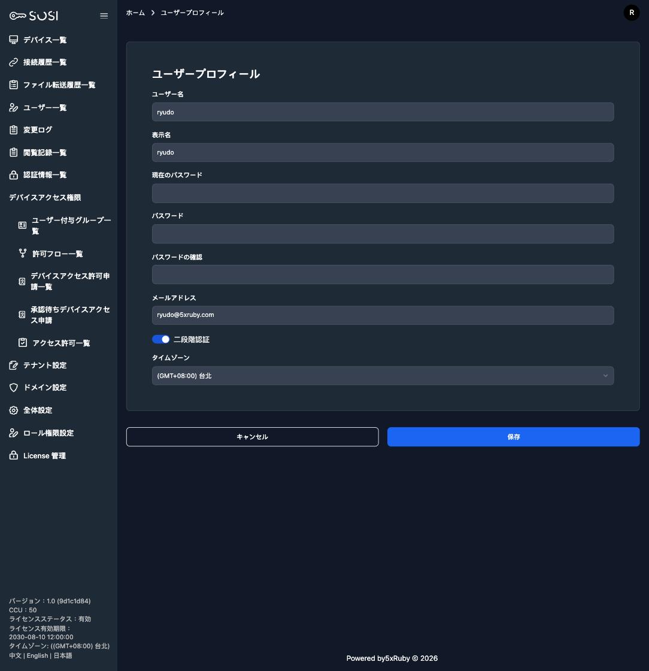Viewport: 649px width, 671px height.
Task: Click lock icon beside License 管理
Action: coord(14,455)
